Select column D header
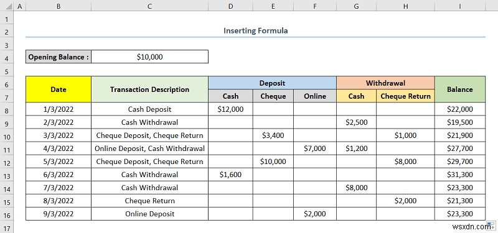 click(x=230, y=6)
